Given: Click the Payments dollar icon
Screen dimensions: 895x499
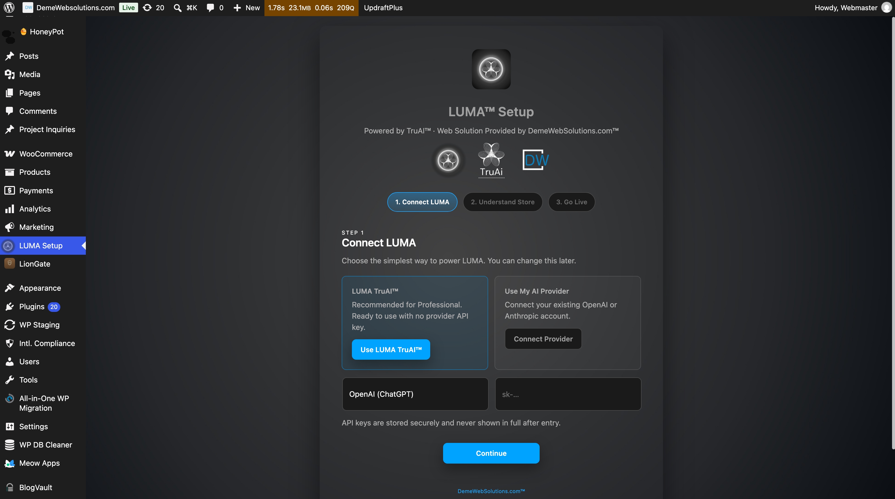Looking at the screenshot, I should pyautogui.click(x=10, y=190).
